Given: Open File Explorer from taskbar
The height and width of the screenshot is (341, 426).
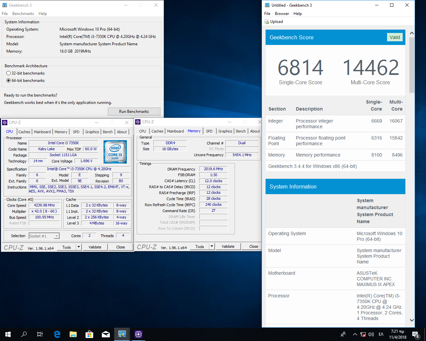Looking at the screenshot, I should point(73,334).
